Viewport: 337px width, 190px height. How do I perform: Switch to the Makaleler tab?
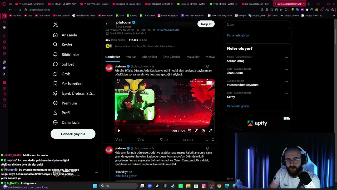click(193, 57)
